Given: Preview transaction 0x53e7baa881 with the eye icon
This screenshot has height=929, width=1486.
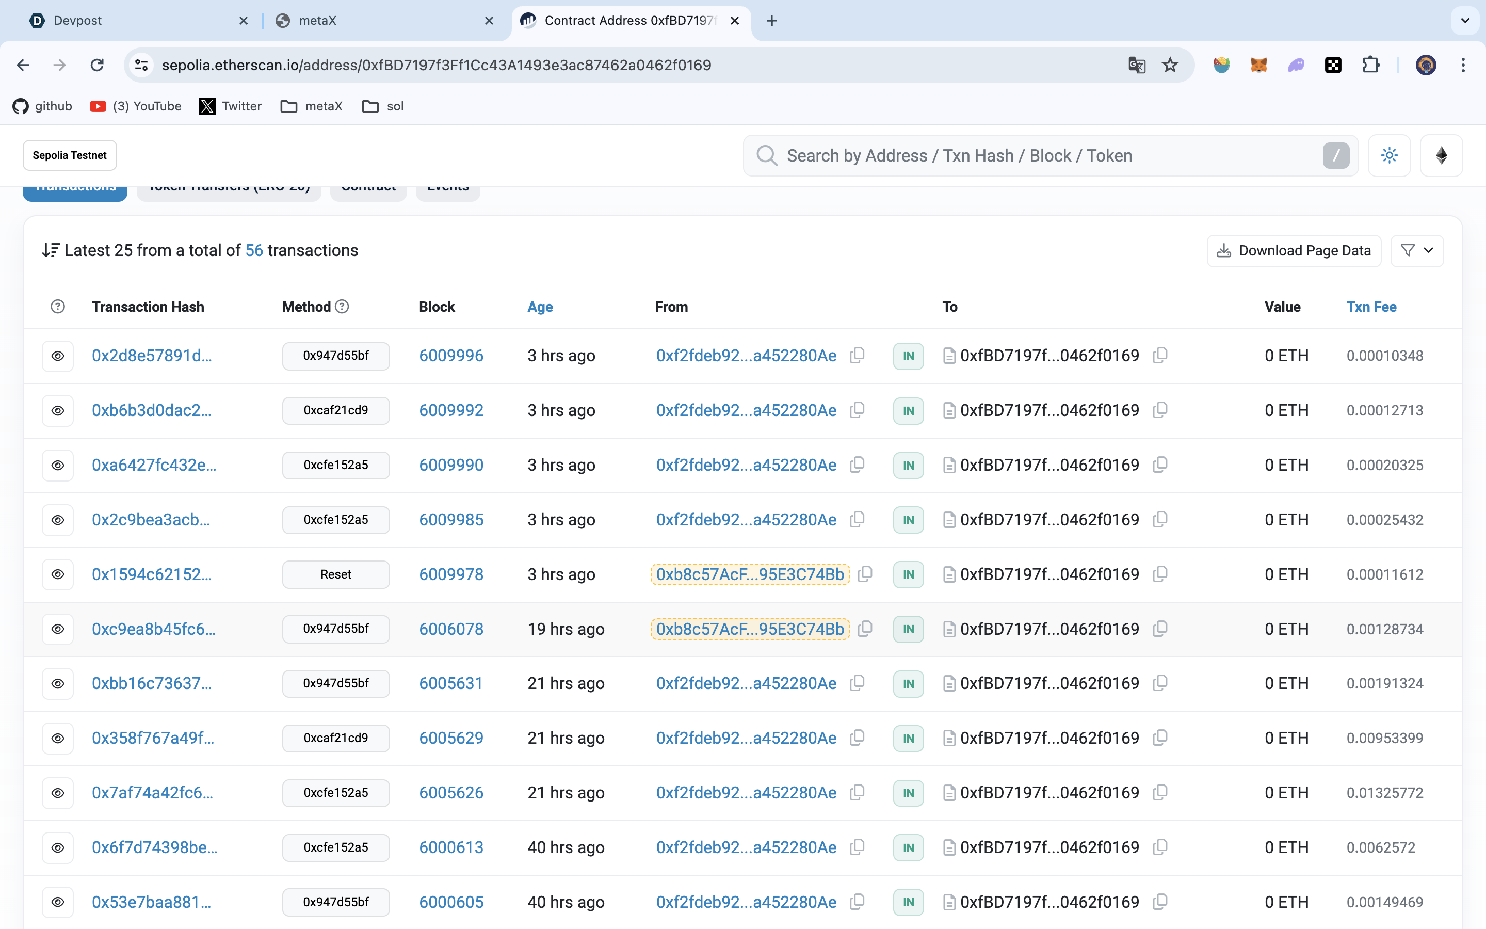Looking at the screenshot, I should (58, 901).
